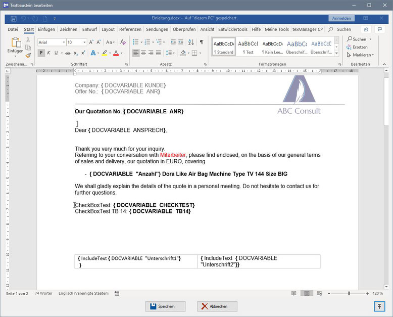Switch to Read Mode view icon

pos(294,293)
